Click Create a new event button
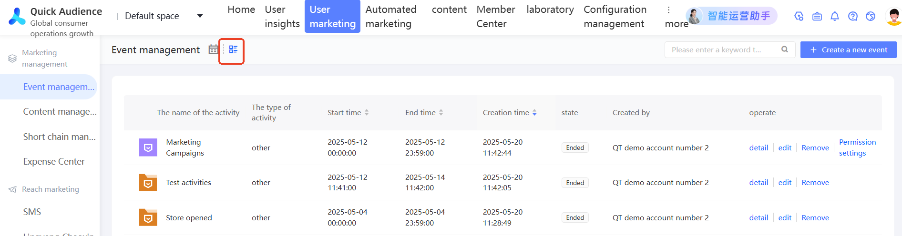Image resolution: width=902 pixels, height=236 pixels. [848, 49]
